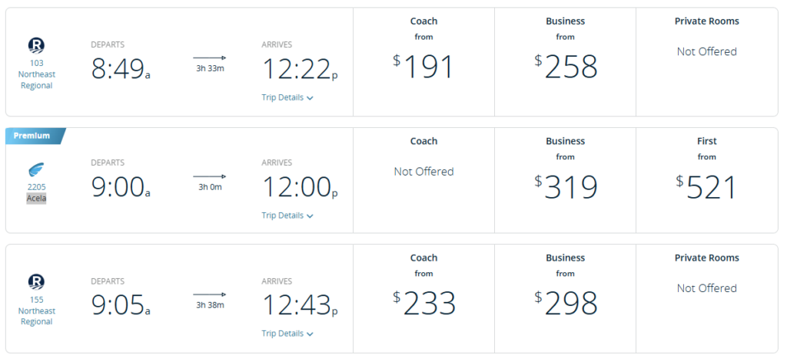Click the Northeast Regional logo for train 103

37,44
